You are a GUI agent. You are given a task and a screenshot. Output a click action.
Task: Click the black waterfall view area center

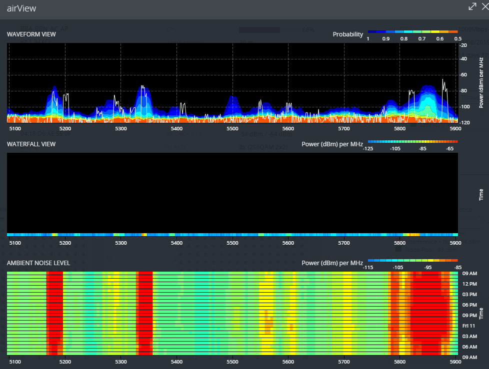232,192
